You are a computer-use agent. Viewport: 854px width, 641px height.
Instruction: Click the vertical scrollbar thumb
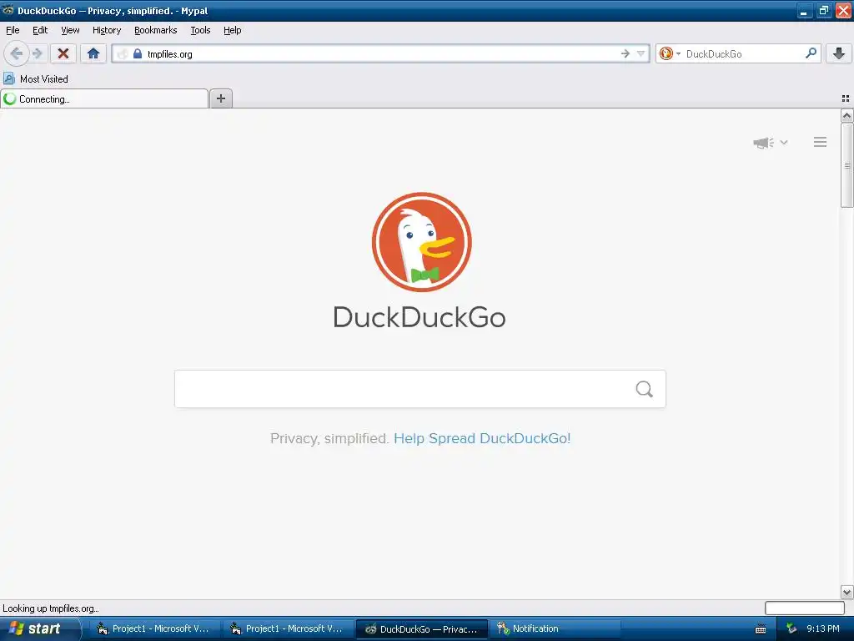point(846,165)
